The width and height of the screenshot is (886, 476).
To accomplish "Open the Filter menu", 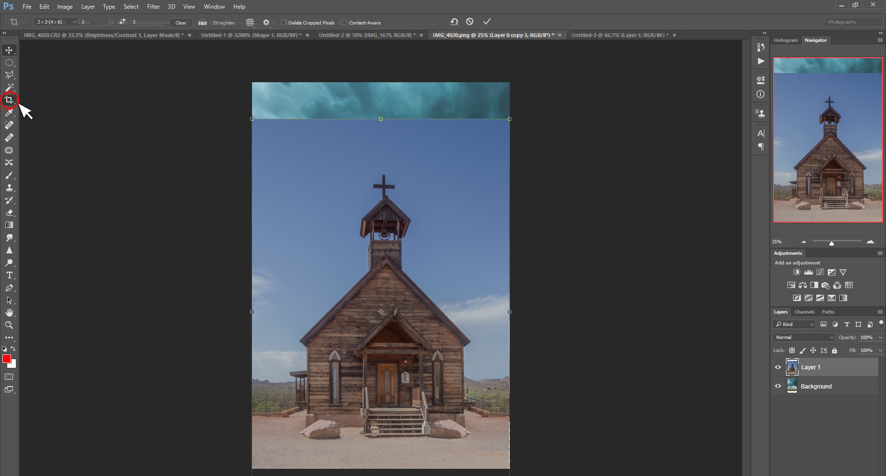I will click(153, 7).
